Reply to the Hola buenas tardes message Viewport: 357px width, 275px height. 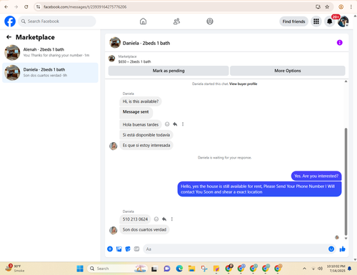(x=175, y=124)
